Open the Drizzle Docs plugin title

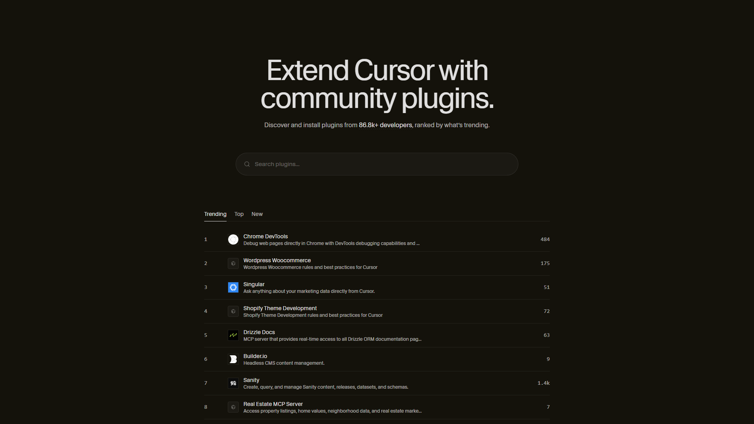click(x=259, y=332)
